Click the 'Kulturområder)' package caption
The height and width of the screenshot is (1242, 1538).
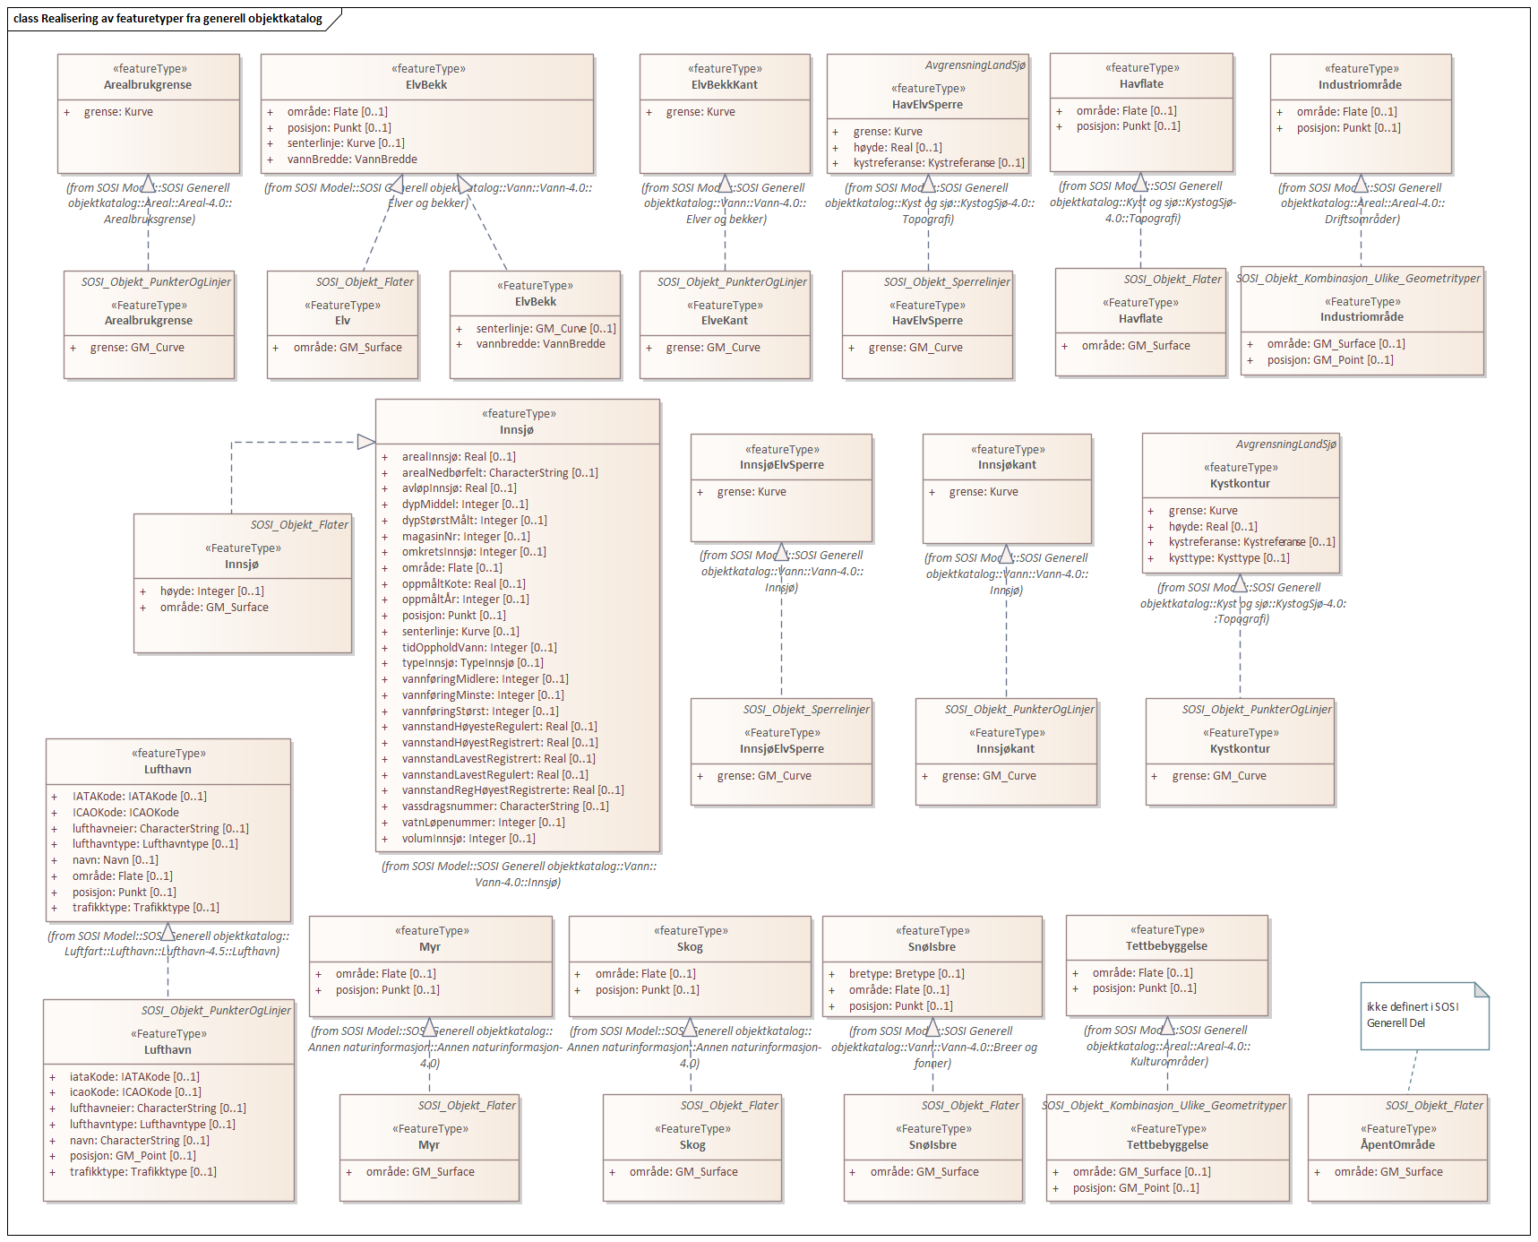1168,1061
